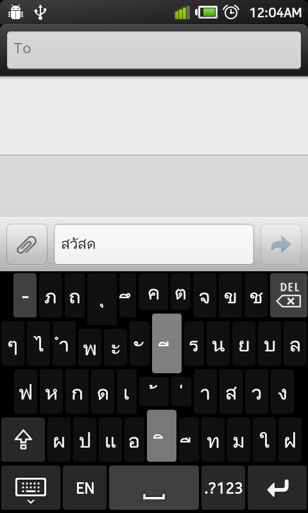Tap the enter return arrow key
Image resolution: width=308 pixels, height=513 pixels.
[278, 488]
